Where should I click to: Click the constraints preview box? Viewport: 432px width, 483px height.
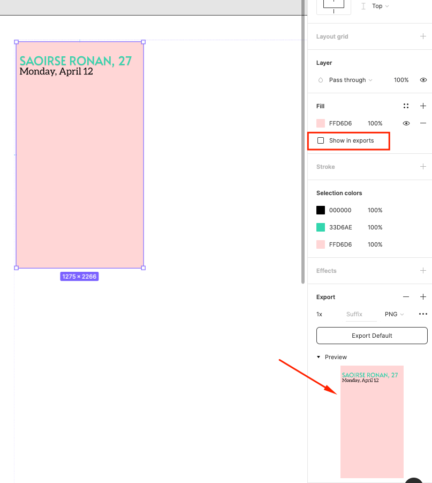(334, 7)
